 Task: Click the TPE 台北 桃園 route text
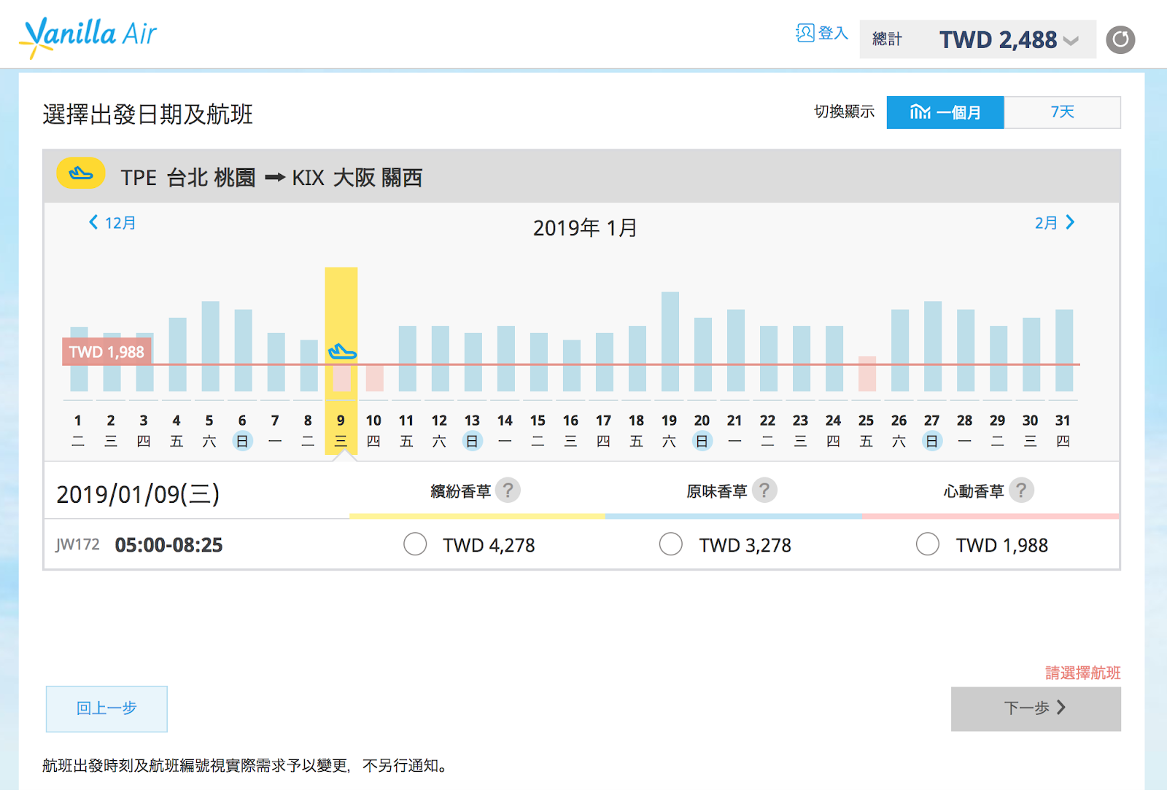coord(188,177)
